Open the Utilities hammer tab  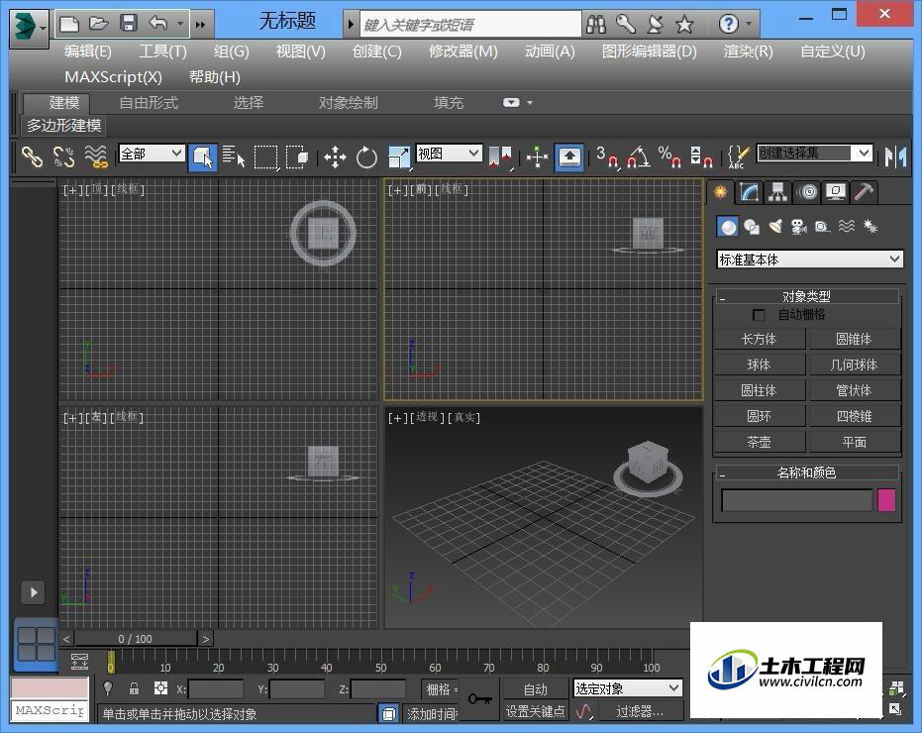tap(864, 192)
